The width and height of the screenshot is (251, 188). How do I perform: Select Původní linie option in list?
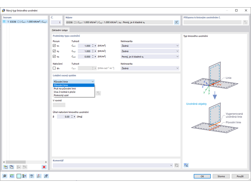(74, 85)
